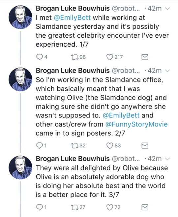The image size is (178, 217).
Task: Send first tweet via direct message envelope
Action: 145,57
